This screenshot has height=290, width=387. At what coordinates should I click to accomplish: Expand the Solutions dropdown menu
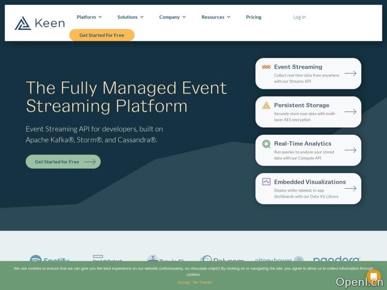coord(131,17)
